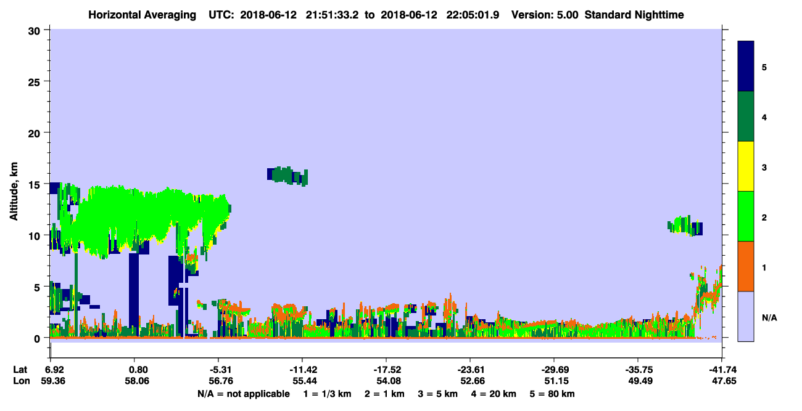Click the yellow colorbar segment labeled 3

tap(746, 166)
